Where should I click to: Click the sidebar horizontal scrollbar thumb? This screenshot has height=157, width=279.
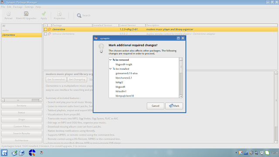[18, 100]
